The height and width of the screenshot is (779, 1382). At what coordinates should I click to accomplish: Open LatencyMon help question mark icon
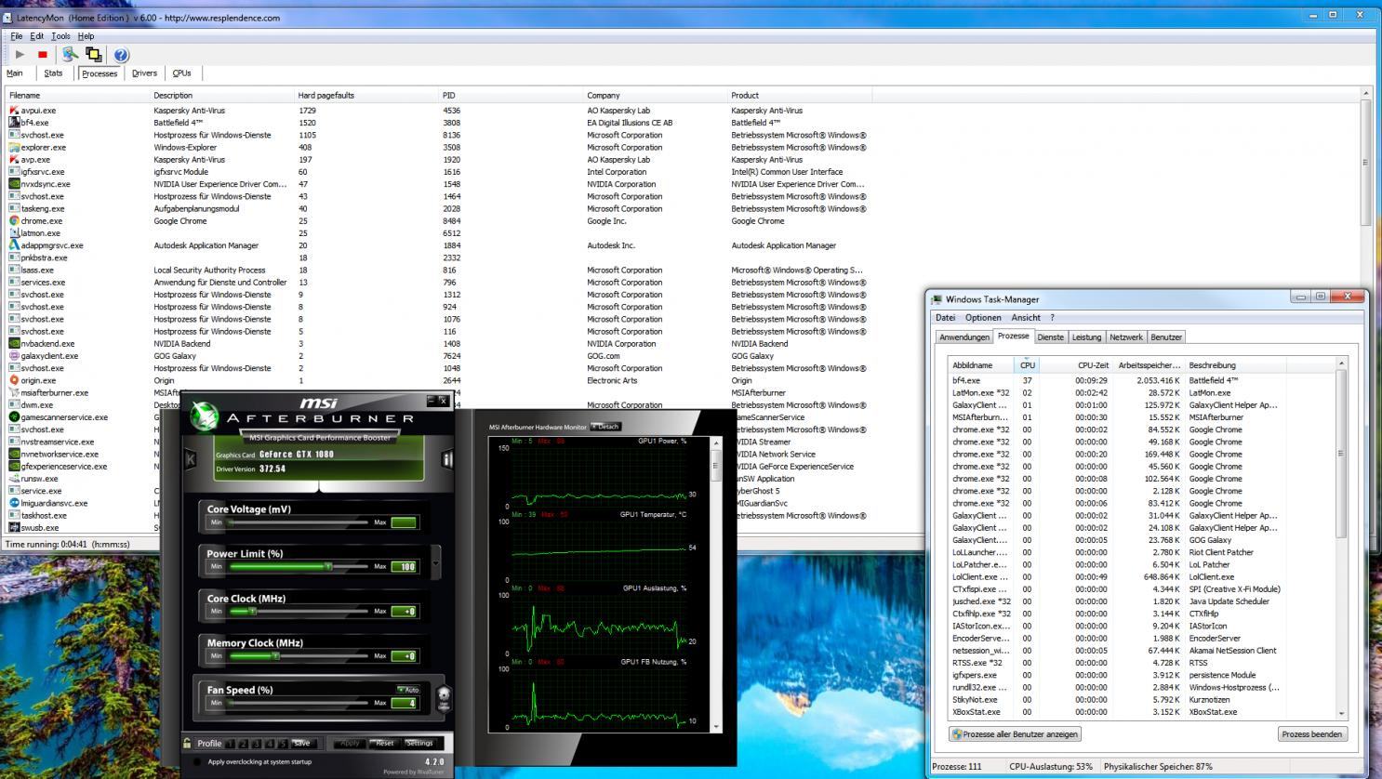click(121, 55)
